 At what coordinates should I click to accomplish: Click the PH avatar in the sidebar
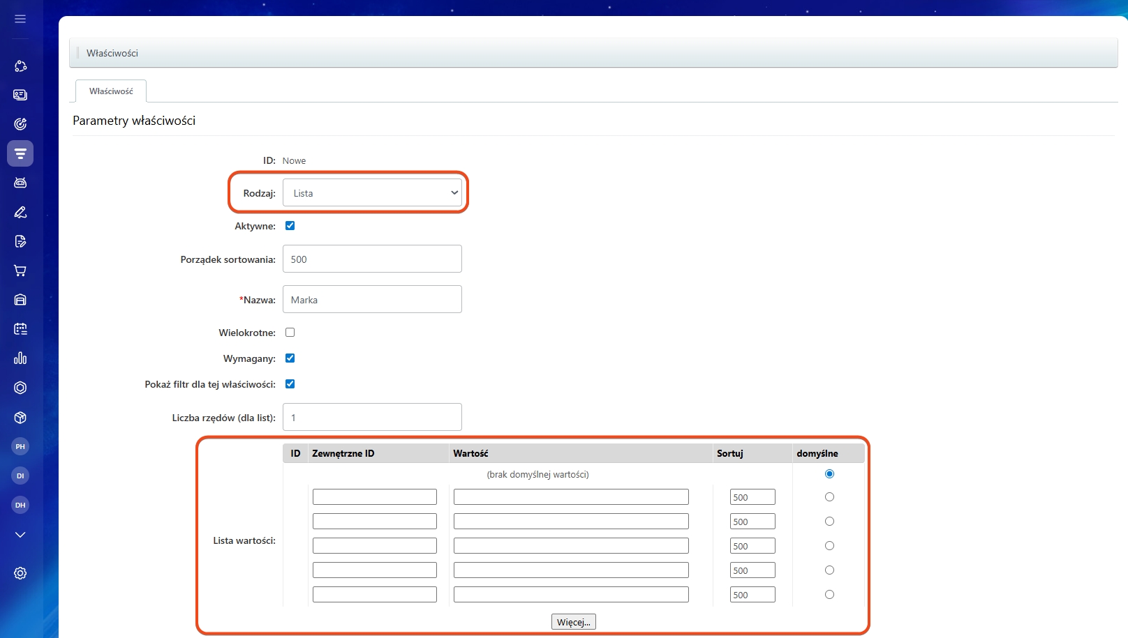pos(20,446)
